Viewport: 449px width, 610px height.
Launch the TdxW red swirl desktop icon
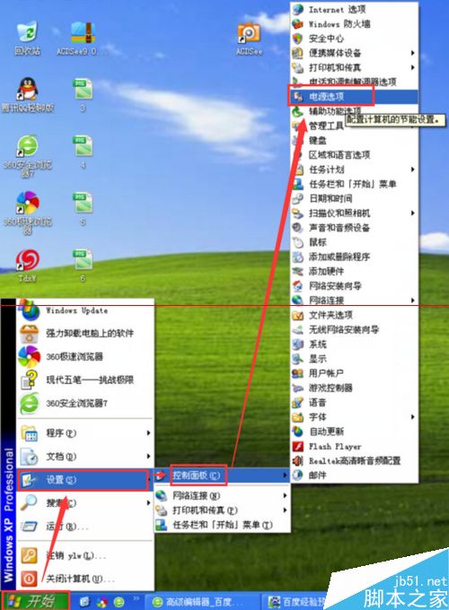[x=27, y=266]
